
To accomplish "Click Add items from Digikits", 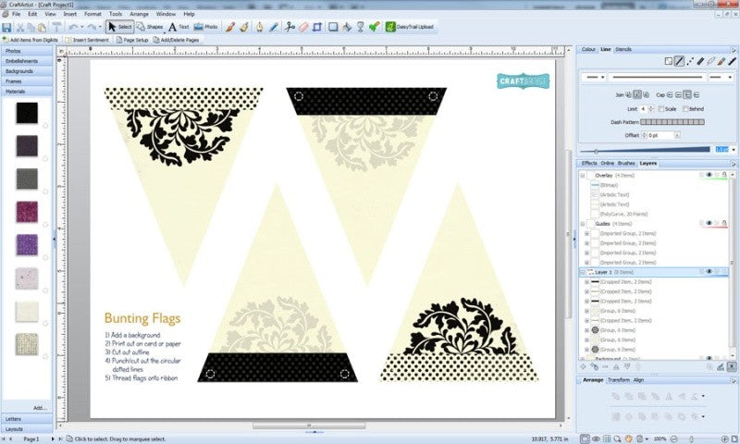I will click(31, 40).
